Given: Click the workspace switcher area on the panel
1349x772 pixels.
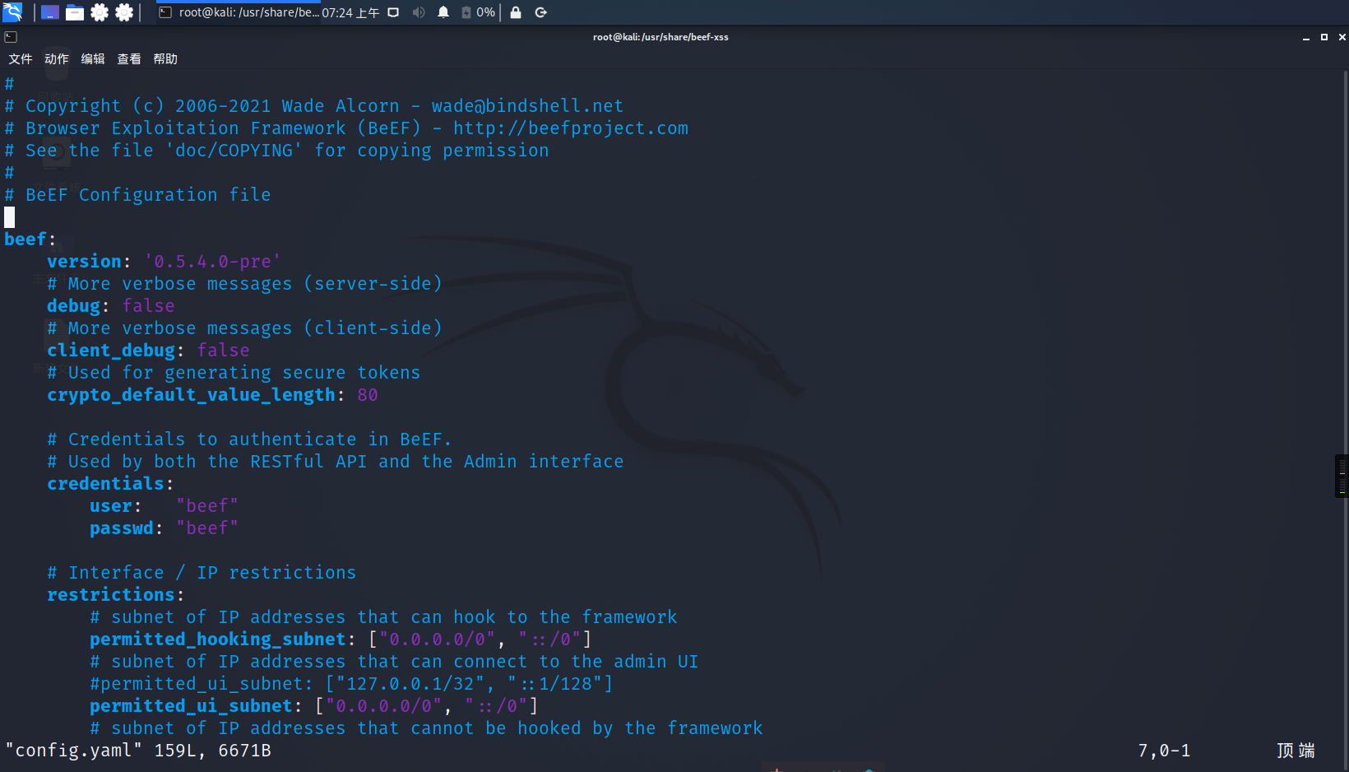Looking at the screenshot, I should click(x=49, y=12).
